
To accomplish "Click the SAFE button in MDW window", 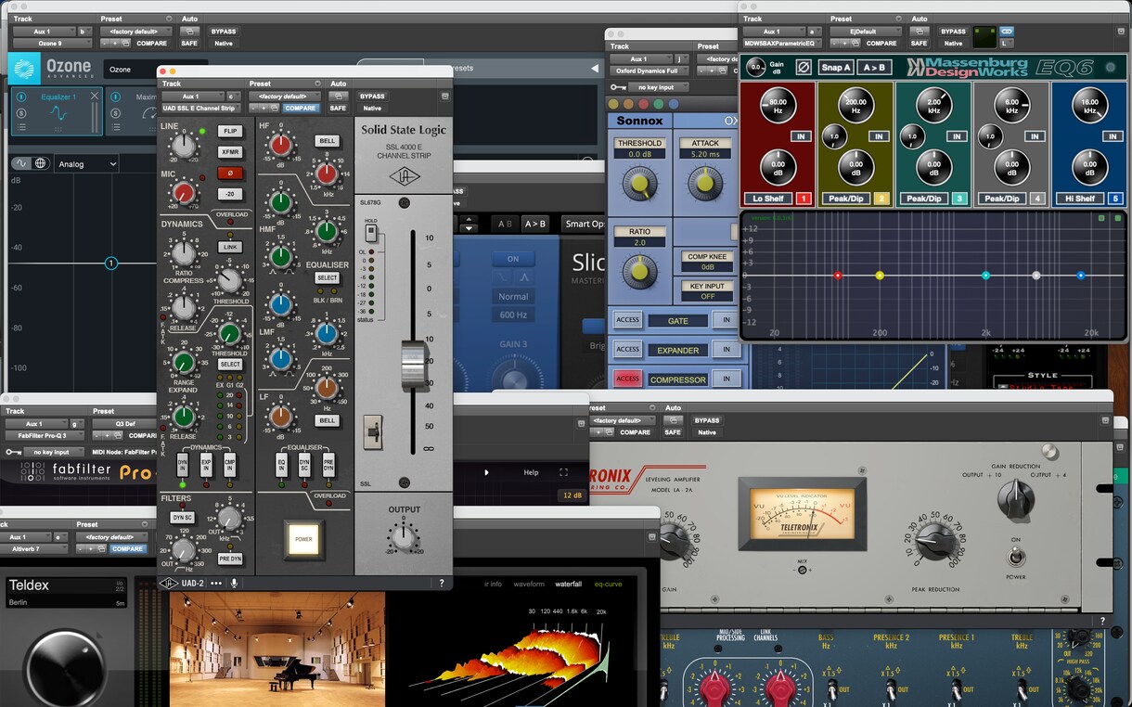I will click(x=919, y=44).
